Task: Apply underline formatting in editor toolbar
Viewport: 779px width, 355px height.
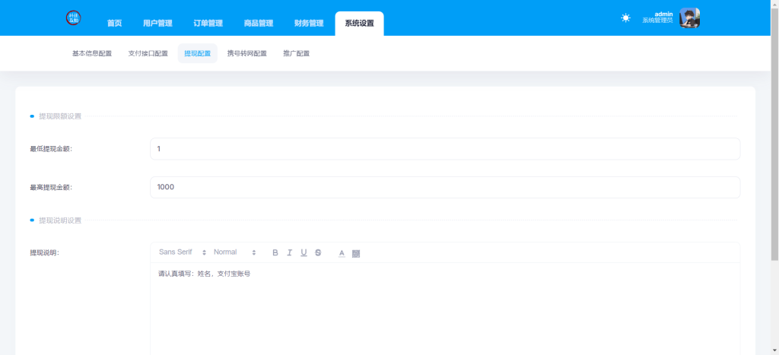Action: pos(304,252)
